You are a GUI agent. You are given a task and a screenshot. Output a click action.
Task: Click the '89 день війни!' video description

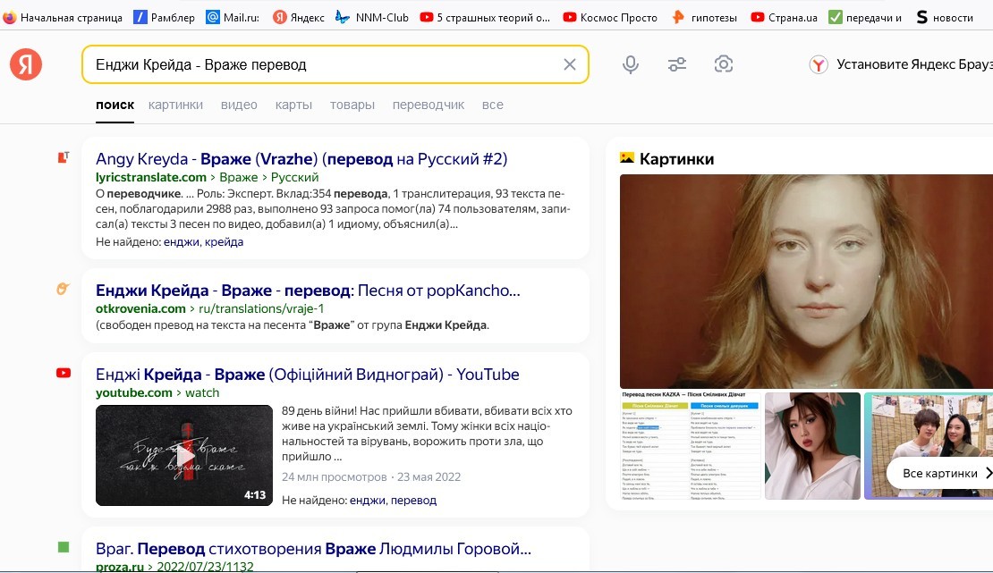(427, 434)
